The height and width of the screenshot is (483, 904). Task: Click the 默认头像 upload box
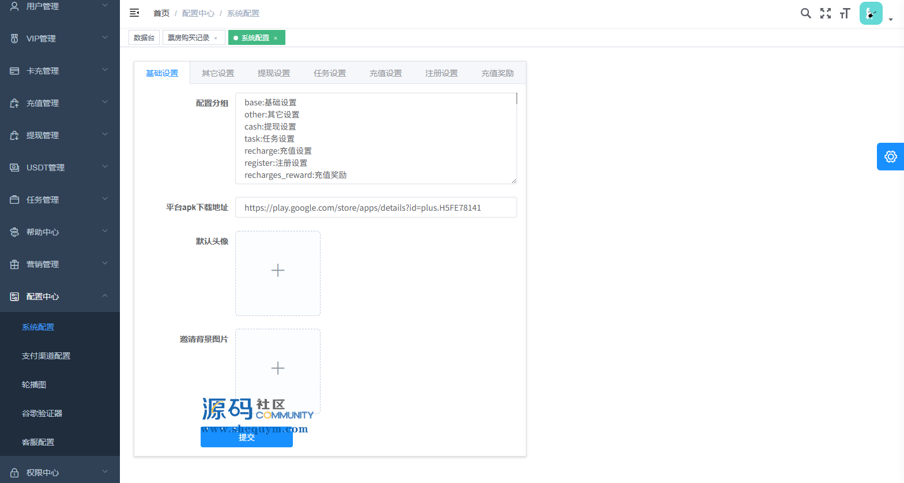(278, 273)
